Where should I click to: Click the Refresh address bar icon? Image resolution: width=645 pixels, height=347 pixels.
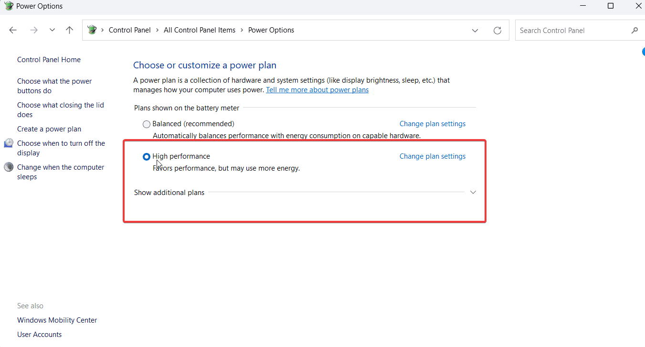tap(497, 30)
